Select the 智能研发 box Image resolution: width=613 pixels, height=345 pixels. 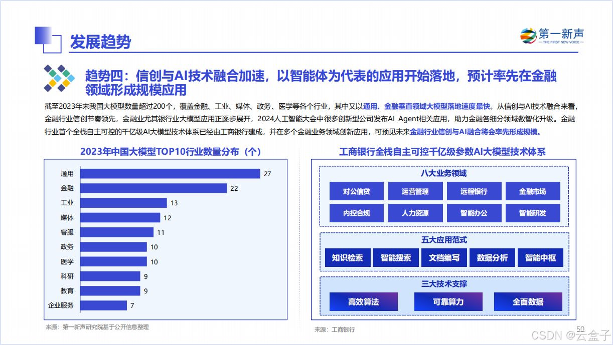[x=533, y=213]
